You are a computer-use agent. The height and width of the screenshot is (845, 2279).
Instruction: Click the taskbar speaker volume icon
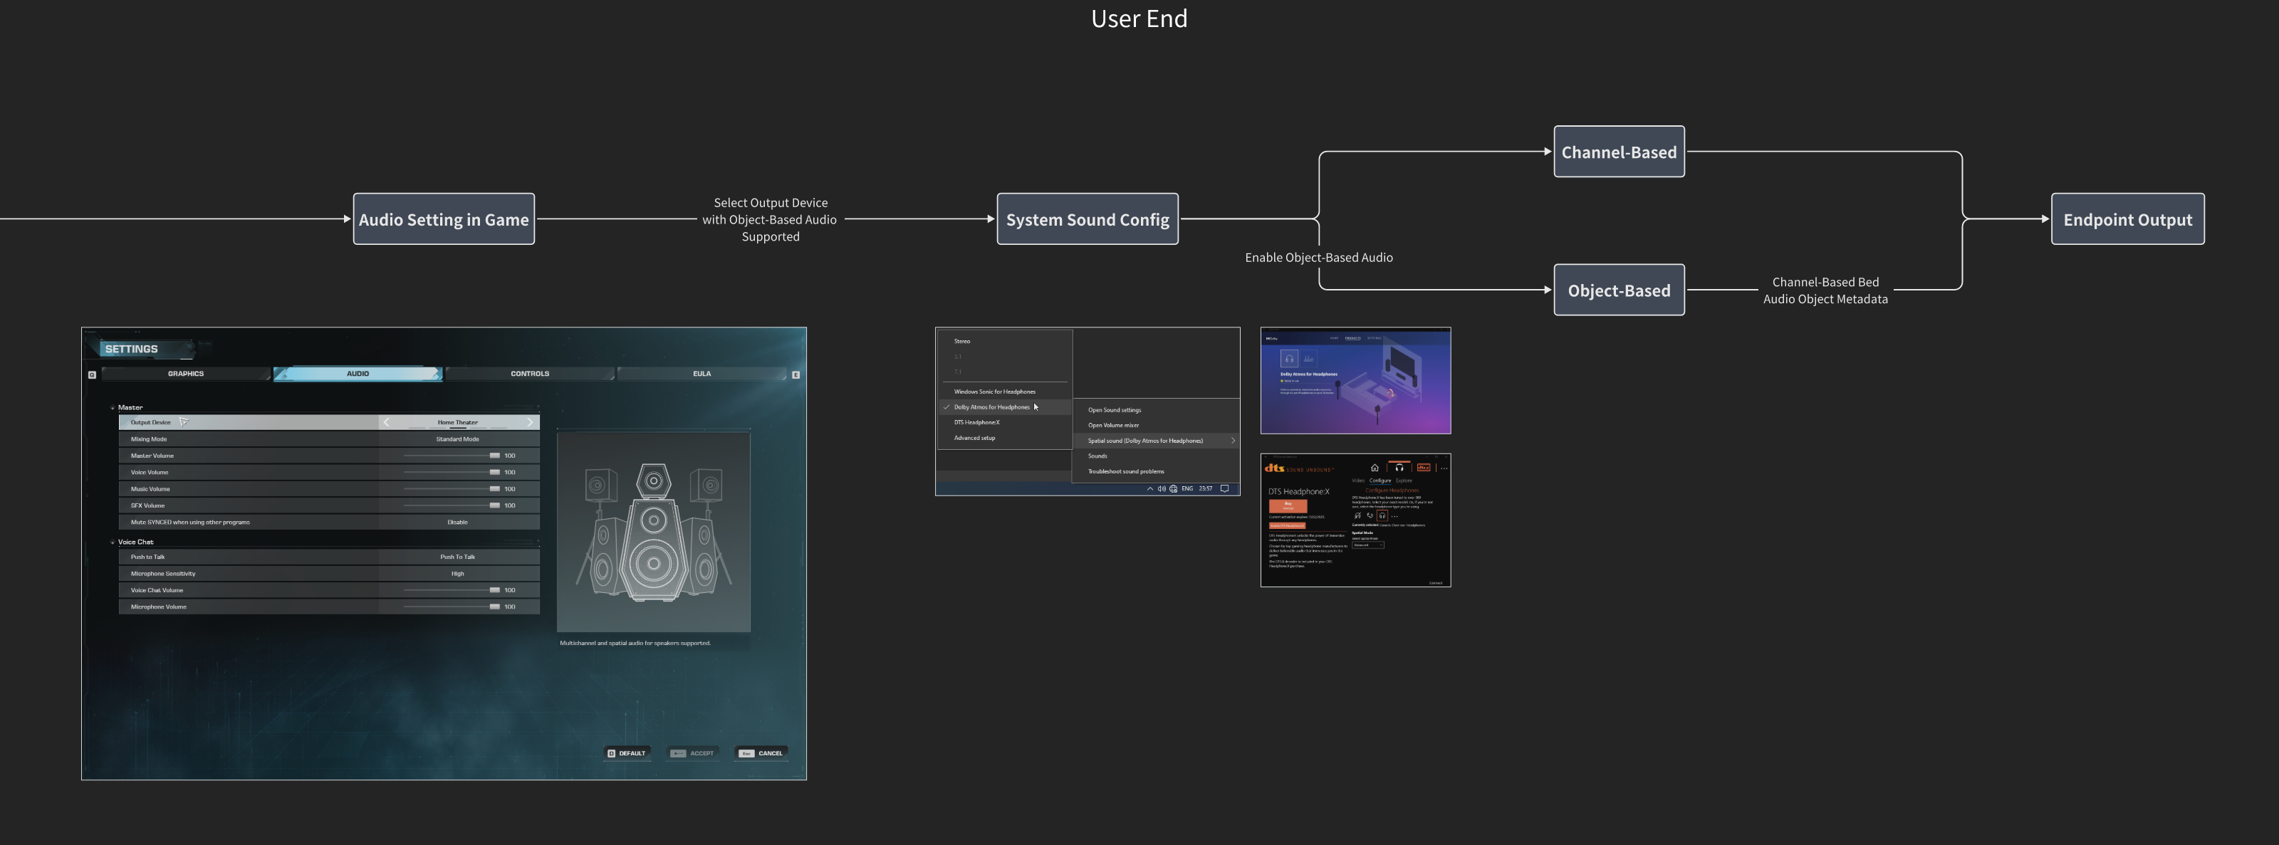(x=1162, y=489)
